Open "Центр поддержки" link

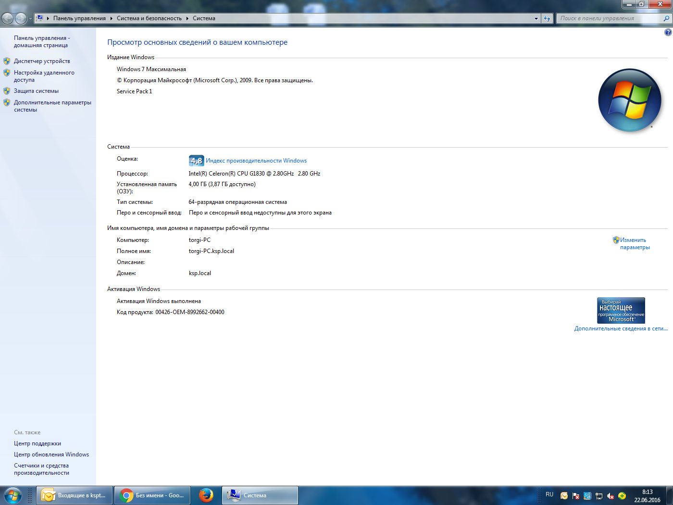click(37, 443)
